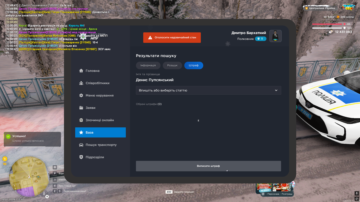Click the white armor bar

click(327, 28)
